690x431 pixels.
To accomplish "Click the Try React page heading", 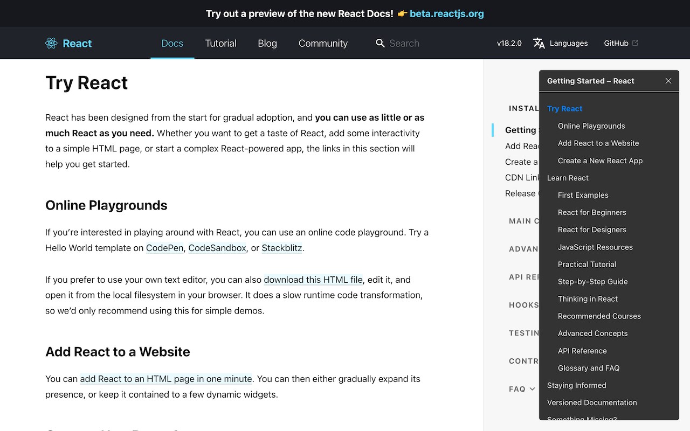I will tap(87, 83).
